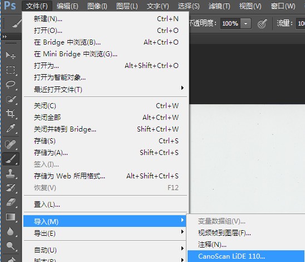The height and width of the screenshot is (262, 305).
Task: Choose 关闭并转到 Bridge...
Action: pos(106,129)
